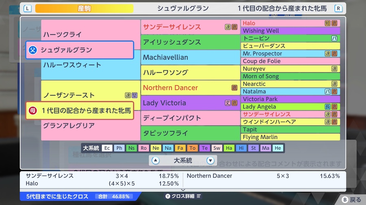Viewport: 366px width, 205px height.
Task: Select タピッツフライ cell
Action: click(190, 133)
